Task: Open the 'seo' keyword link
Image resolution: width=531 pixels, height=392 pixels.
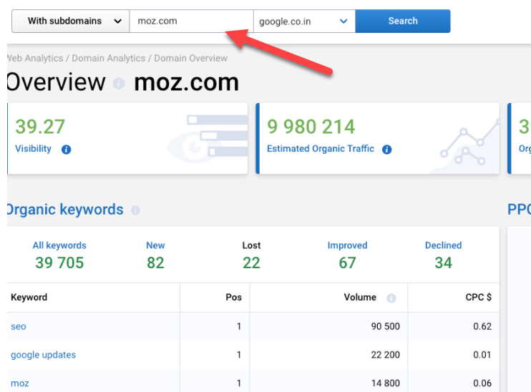Action: 19,326
